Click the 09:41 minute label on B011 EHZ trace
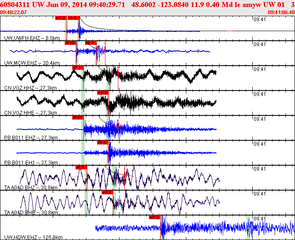Image resolution: width=295 pixels, height=240 pixels. coord(259,119)
